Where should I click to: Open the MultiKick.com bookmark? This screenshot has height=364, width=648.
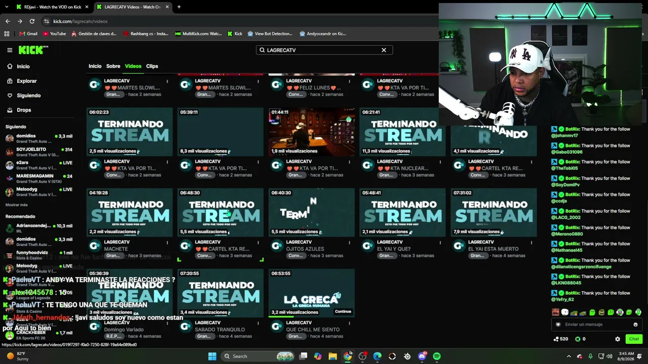coord(198,34)
